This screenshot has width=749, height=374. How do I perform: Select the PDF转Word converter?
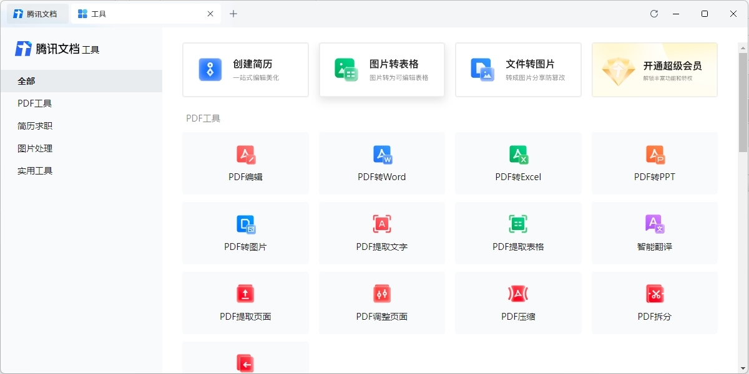pos(381,163)
